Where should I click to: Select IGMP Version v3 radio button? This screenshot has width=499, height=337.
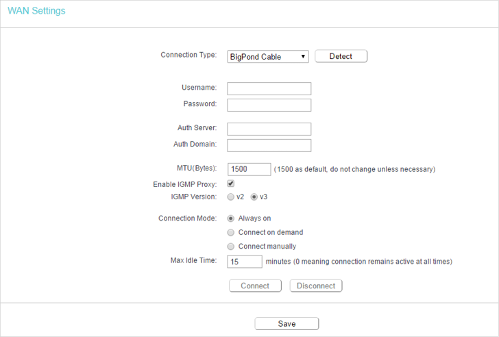[x=254, y=197]
